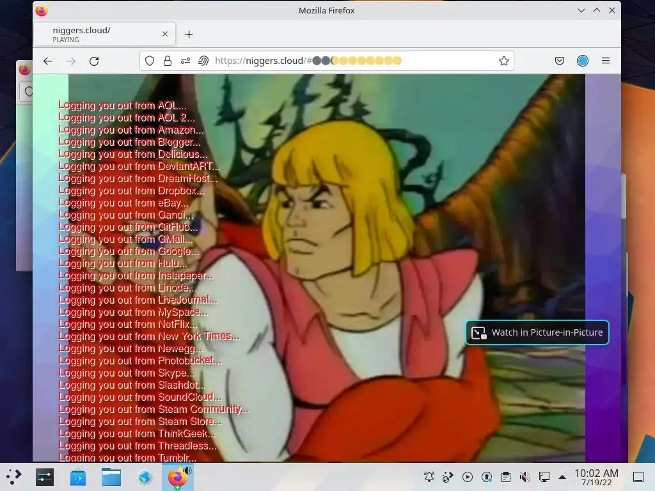Open the notifications bell in tray

tap(429, 477)
